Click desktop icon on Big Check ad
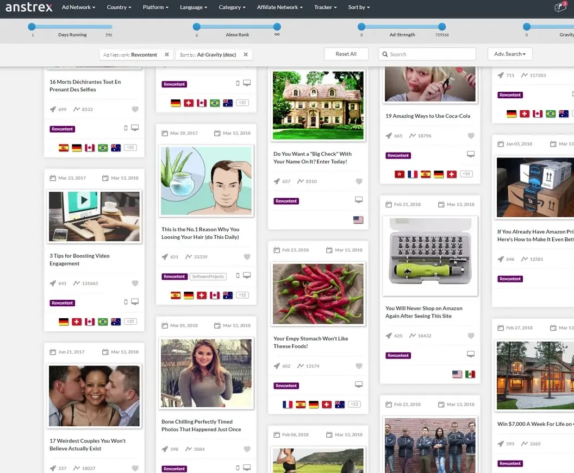The image size is (574, 473). click(359, 200)
